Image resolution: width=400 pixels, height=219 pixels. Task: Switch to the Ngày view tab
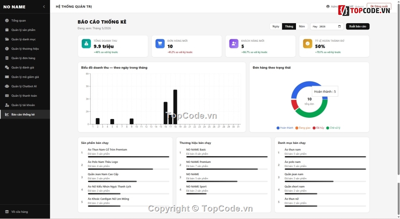click(276, 26)
